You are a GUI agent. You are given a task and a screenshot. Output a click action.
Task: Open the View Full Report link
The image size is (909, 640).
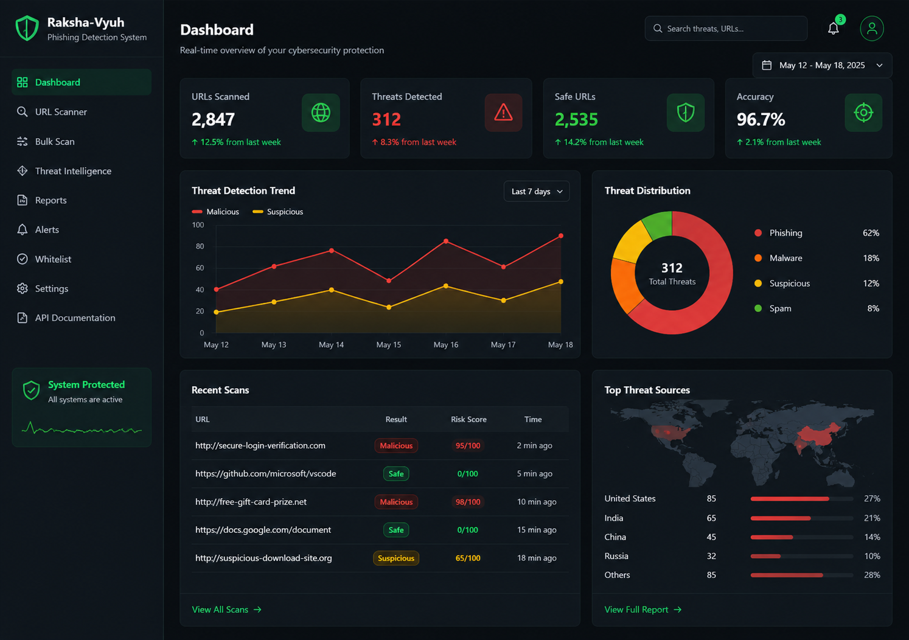point(643,610)
